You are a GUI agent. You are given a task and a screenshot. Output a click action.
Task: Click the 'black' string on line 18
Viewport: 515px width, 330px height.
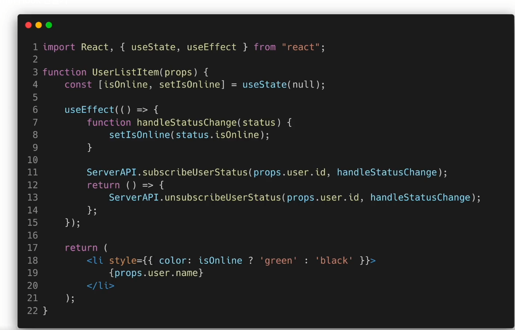[x=334, y=260]
